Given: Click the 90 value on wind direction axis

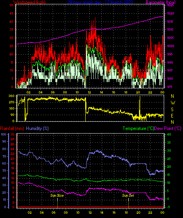Looking at the screenshot, I should (12, 115).
